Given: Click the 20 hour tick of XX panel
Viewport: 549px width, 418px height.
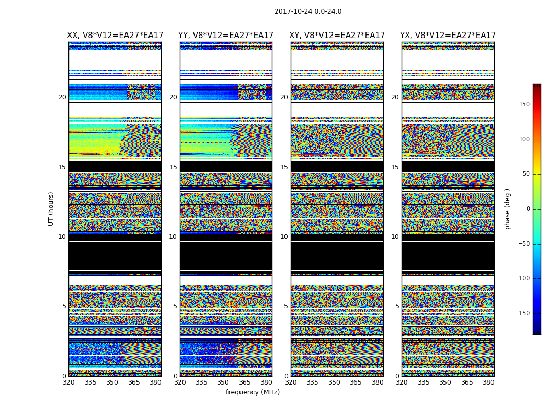Looking at the screenshot, I should point(62,97).
